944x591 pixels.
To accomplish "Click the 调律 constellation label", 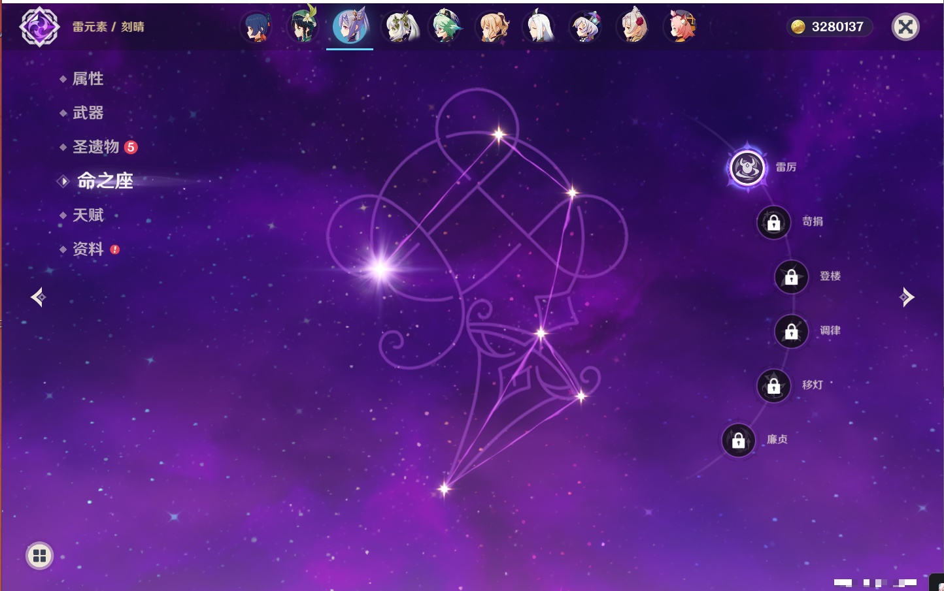I will pos(830,330).
